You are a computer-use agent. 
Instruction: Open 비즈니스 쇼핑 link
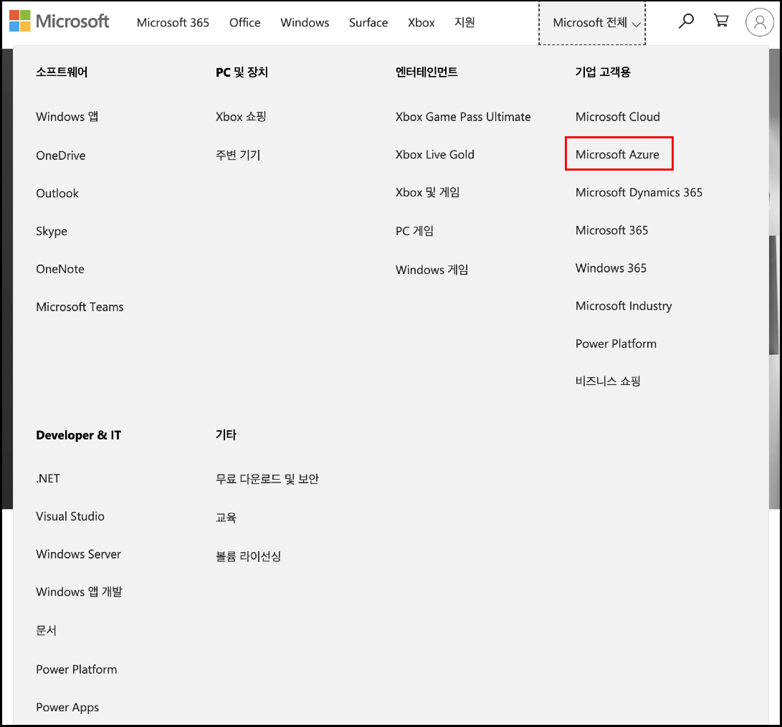[607, 381]
